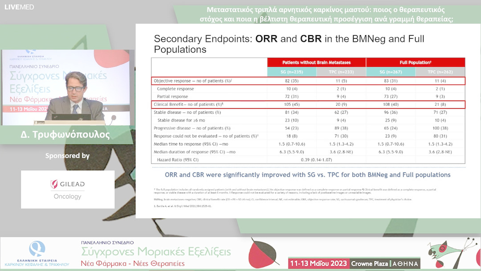Click the LIVEMED logo in top corner
The height and width of the screenshot is (271, 481).
point(19,7)
